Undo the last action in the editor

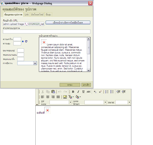point(60,92)
